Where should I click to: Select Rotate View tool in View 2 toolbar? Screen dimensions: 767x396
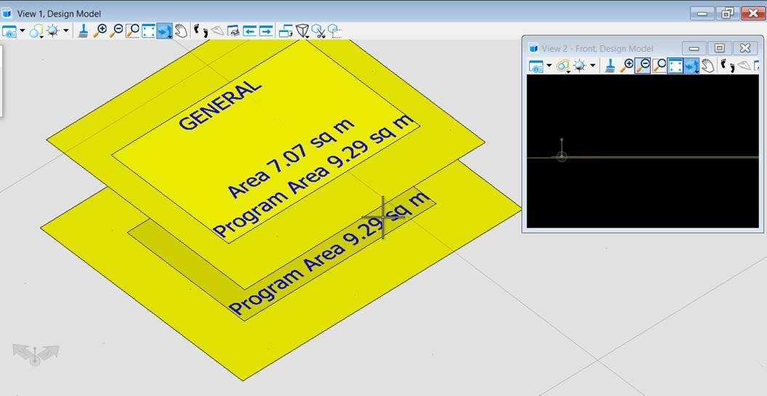pyautogui.click(x=691, y=65)
